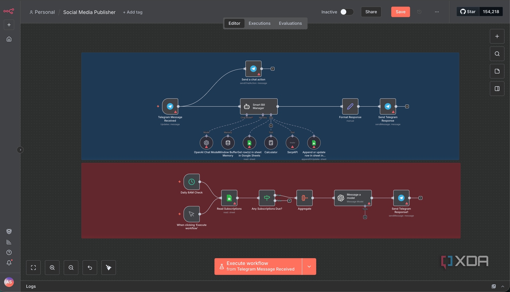Expand the collapsed left sidebar chevron
This screenshot has height=292, width=510.
point(20,150)
